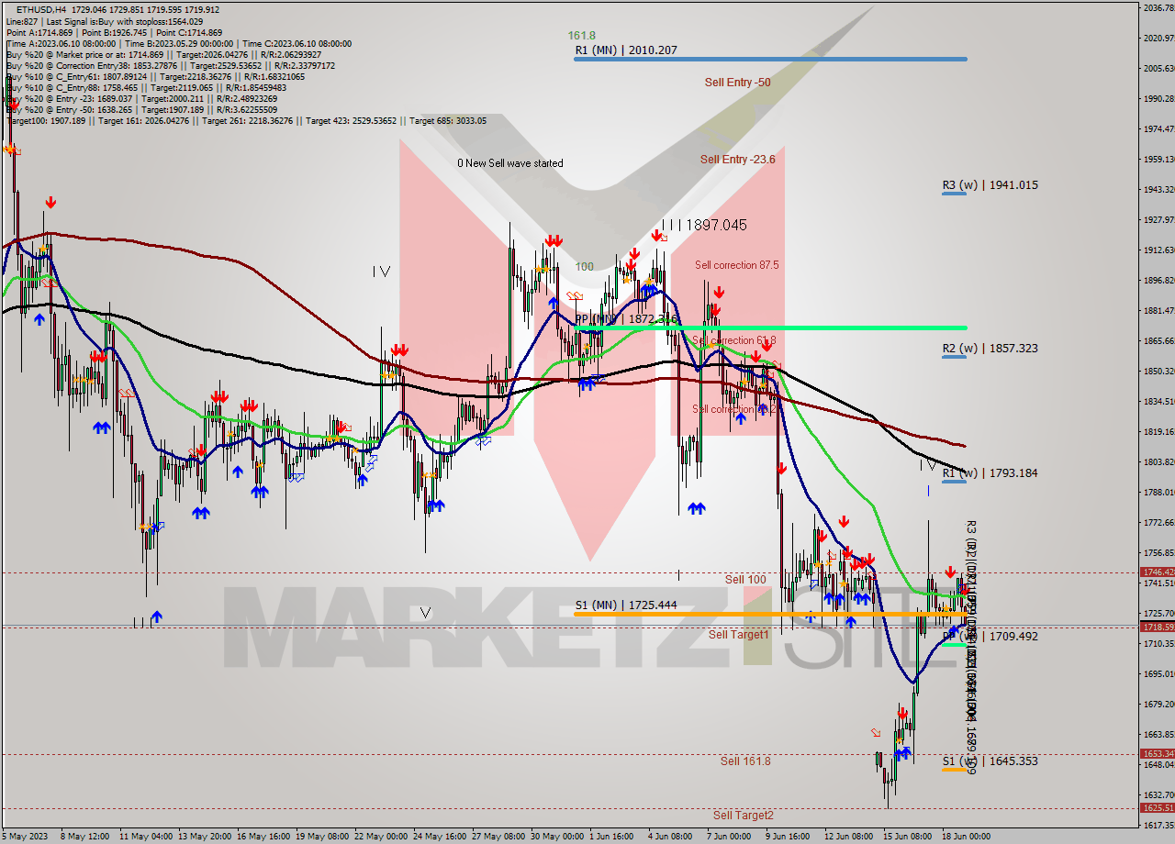The height and width of the screenshot is (844, 1175).
Task: Click the green '100' Fibonacci label
Action: [585, 267]
